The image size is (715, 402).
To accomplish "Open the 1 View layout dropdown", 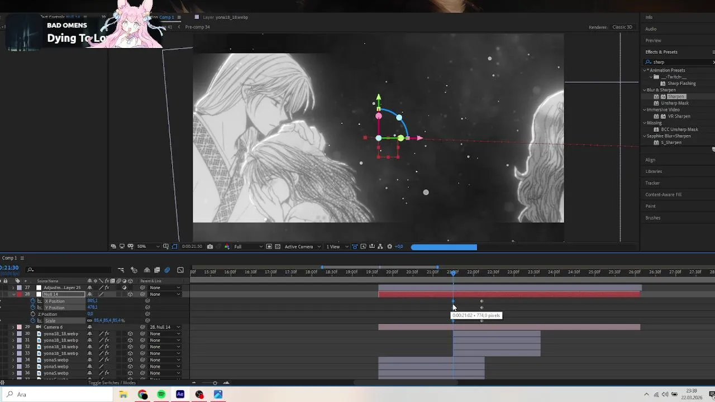I will tap(337, 246).
